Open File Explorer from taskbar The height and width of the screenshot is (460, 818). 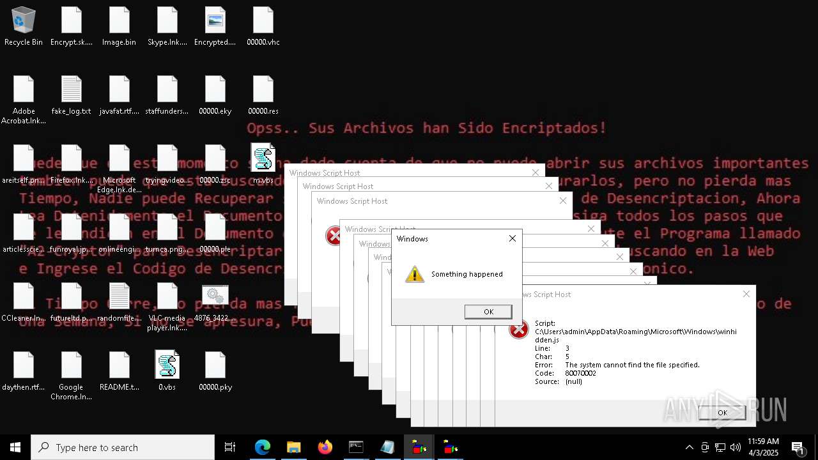coord(294,447)
